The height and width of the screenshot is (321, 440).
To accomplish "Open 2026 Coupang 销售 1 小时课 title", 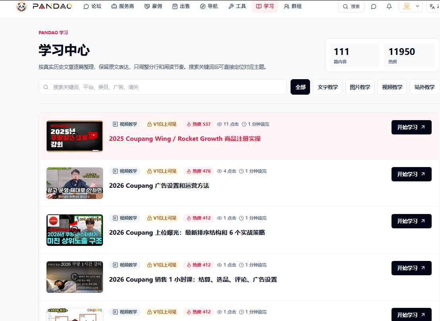I will (x=193, y=280).
